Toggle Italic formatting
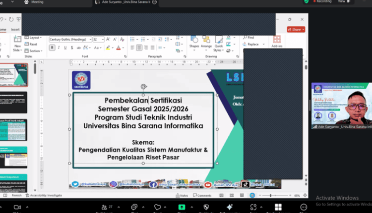The width and height of the screenshot is (372, 213). (59, 48)
